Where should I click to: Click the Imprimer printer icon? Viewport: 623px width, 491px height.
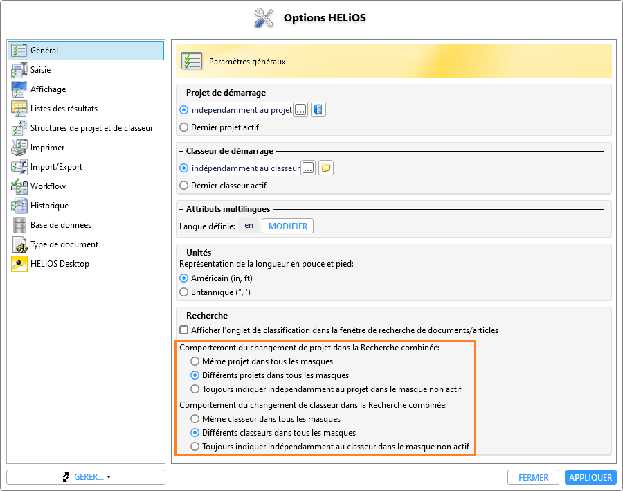pos(19,148)
